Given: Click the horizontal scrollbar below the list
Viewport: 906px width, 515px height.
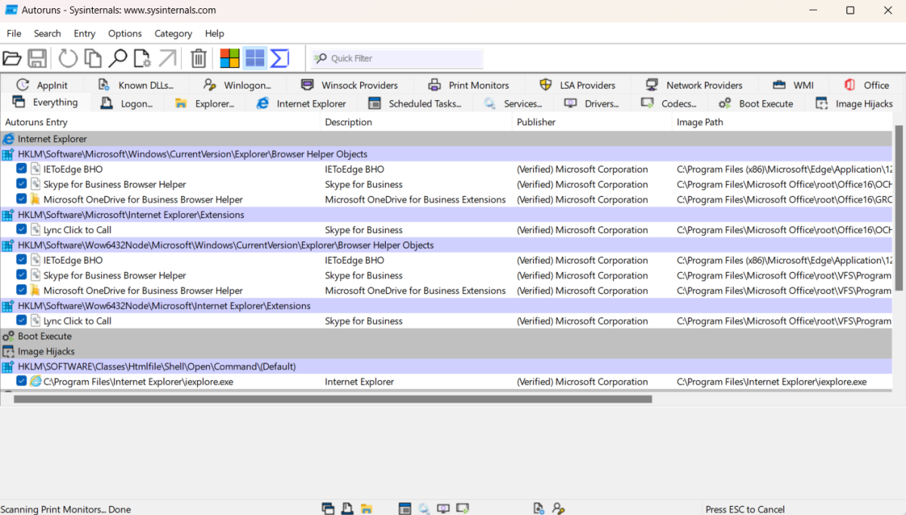Looking at the screenshot, I should click(333, 399).
